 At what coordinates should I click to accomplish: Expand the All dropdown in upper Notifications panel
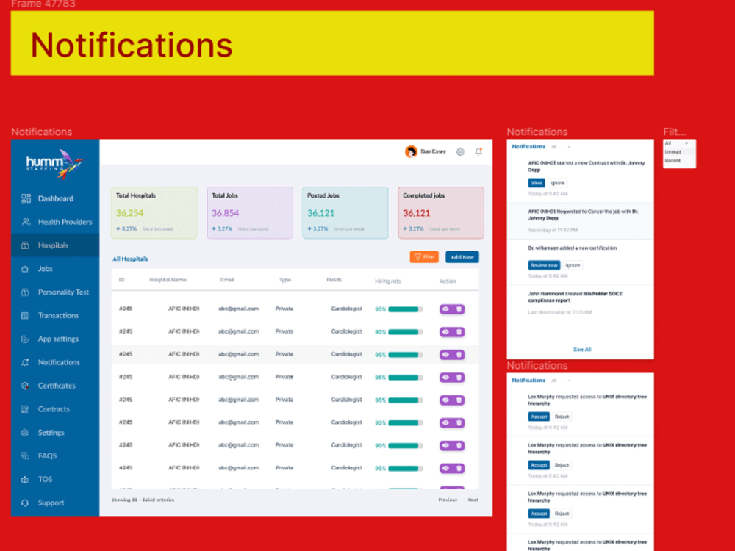click(x=561, y=147)
